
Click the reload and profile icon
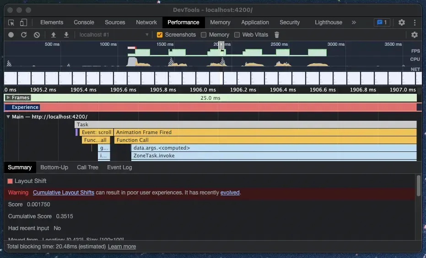pos(24,35)
